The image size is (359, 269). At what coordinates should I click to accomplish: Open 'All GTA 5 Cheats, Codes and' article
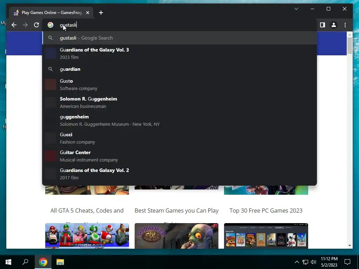(87, 211)
